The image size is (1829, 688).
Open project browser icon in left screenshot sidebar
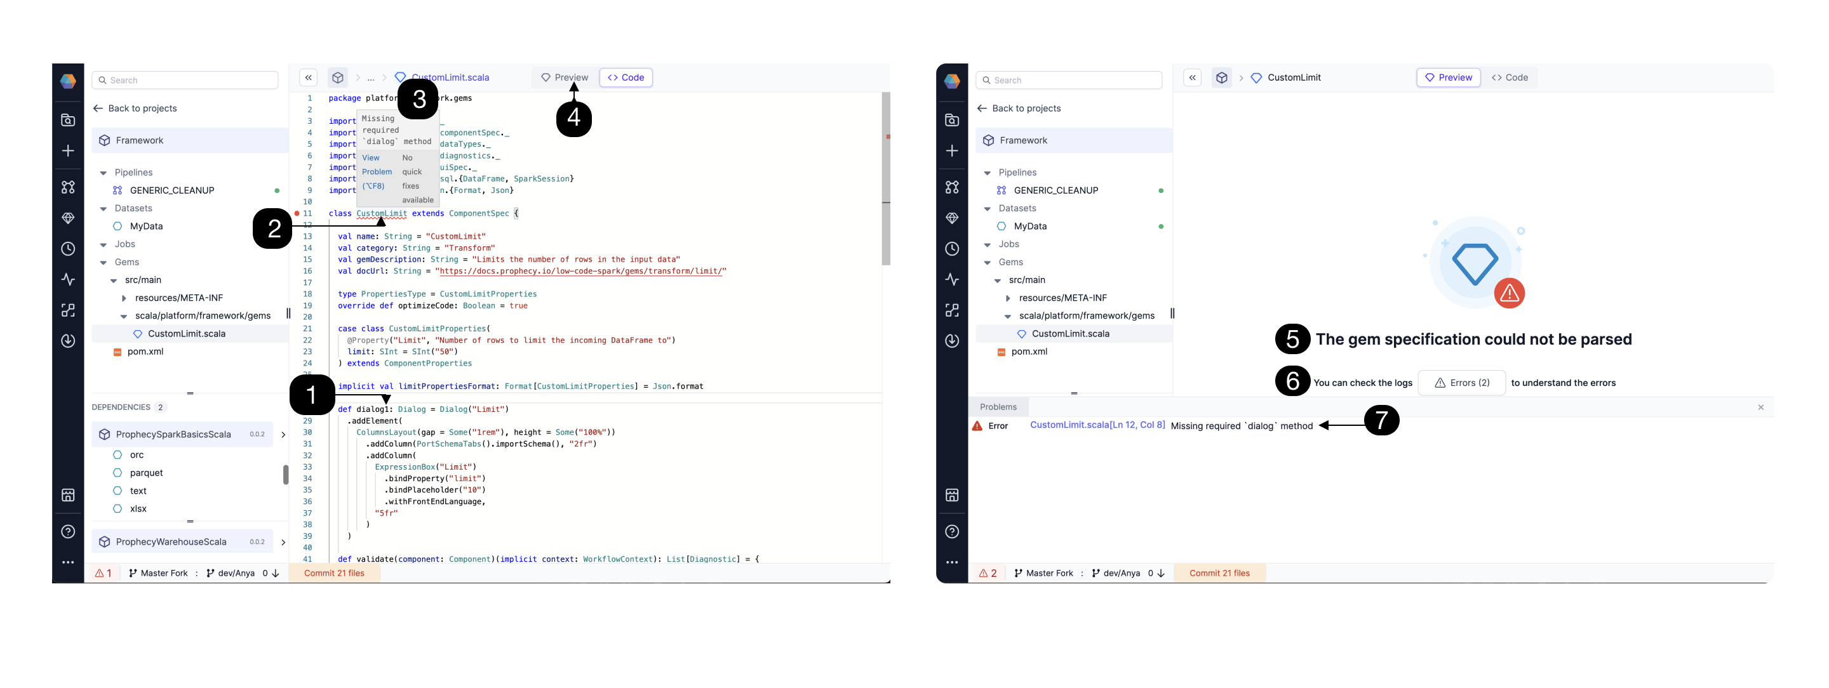[x=68, y=120]
